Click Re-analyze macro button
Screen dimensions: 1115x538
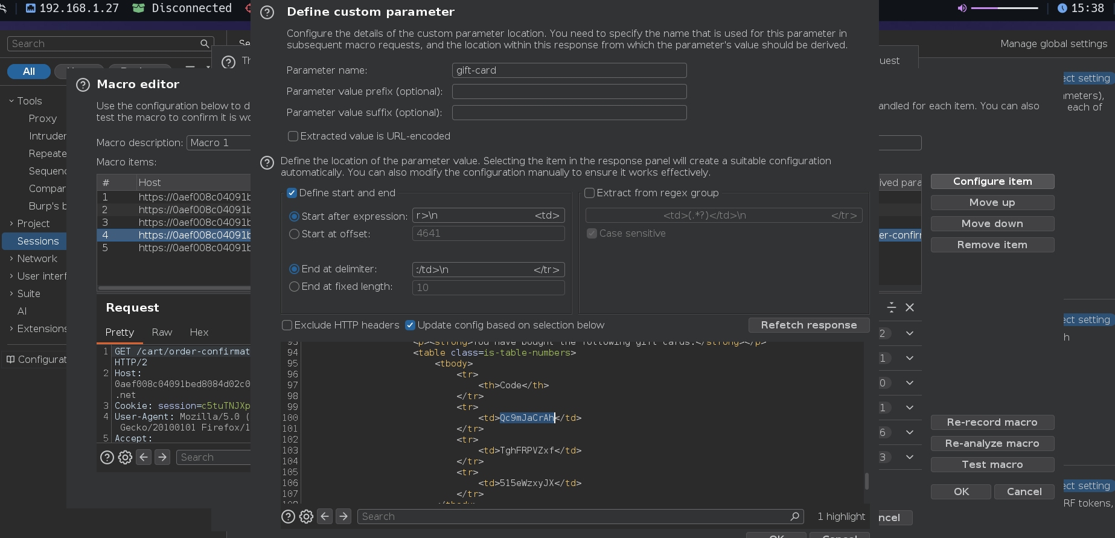[992, 444]
